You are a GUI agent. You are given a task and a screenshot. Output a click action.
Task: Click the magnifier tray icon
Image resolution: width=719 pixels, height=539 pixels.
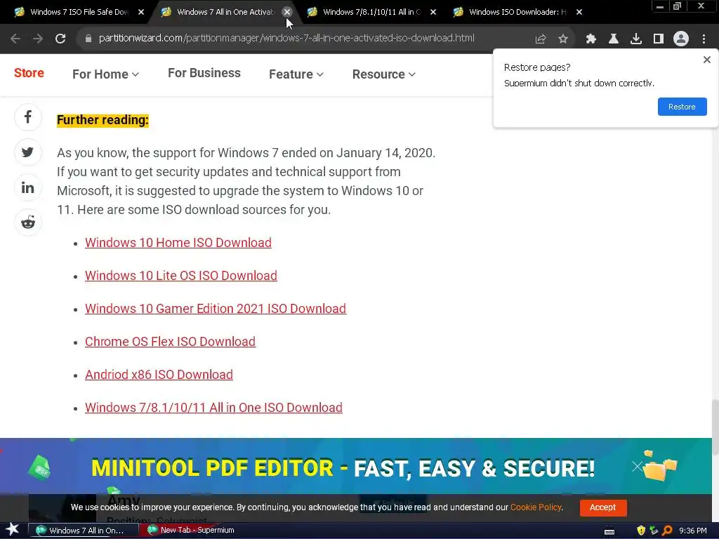pos(667,531)
